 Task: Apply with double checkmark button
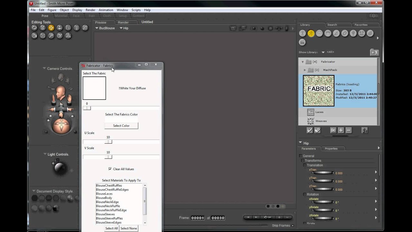[x=317, y=130]
